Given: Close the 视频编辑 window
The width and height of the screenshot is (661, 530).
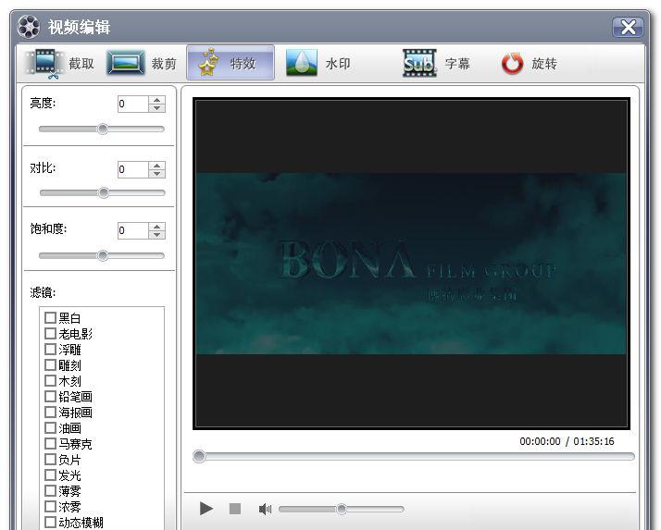Looking at the screenshot, I should [628, 28].
